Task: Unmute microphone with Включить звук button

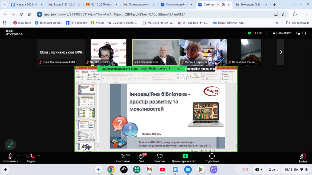Action: click(x=10, y=157)
